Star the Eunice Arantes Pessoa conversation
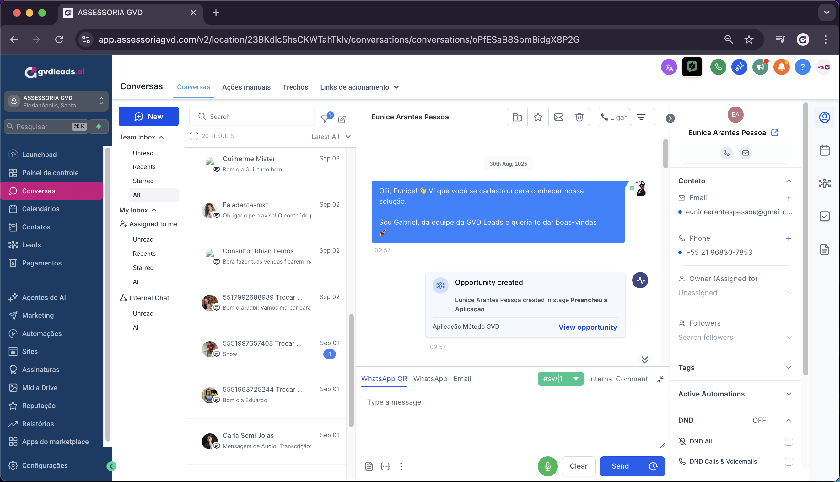 click(538, 117)
